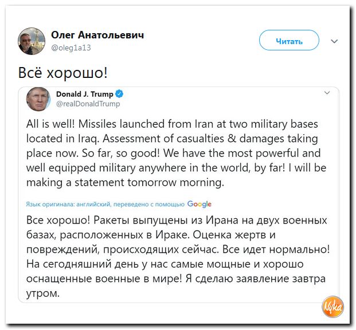This screenshot has height=330, width=356.
Task: Click Олег Анатольевич's profile avatar
Action: point(32,41)
